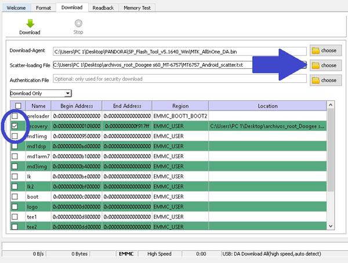
Task: Click the USB: DA Download All status text
Action: 271,254
